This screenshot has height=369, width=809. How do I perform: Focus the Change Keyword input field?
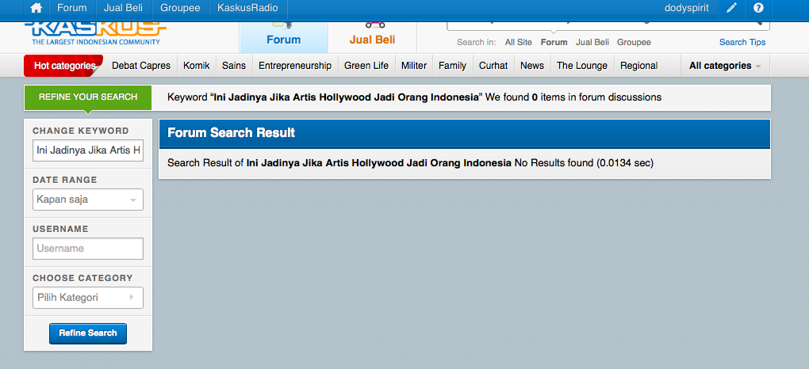(88, 150)
